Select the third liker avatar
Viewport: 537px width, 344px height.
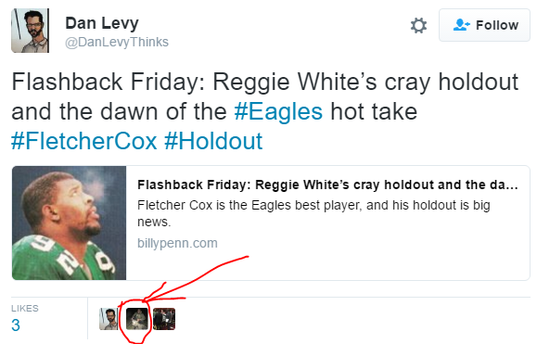tap(164, 319)
